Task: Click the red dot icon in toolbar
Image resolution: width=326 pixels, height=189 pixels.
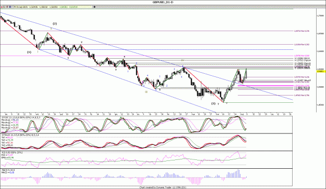Action: pyautogui.click(x=2, y=7)
